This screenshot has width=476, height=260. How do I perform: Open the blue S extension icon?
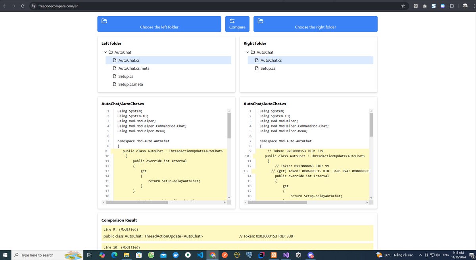[x=434, y=6]
